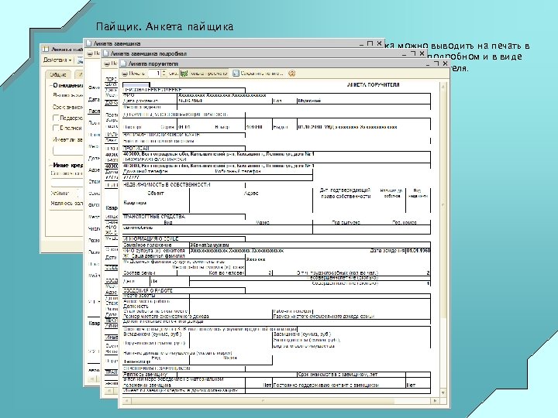The width and height of the screenshot is (558, 418).
Task: Click the save copy button with the disk icon
Action: [x=258, y=74]
